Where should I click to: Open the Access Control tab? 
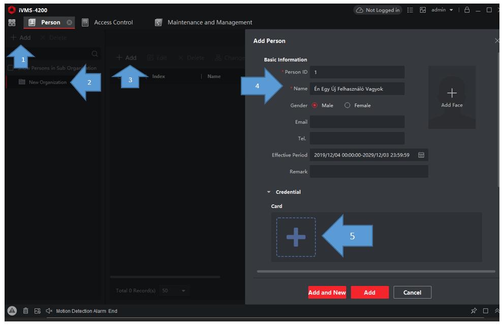[x=108, y=22]
